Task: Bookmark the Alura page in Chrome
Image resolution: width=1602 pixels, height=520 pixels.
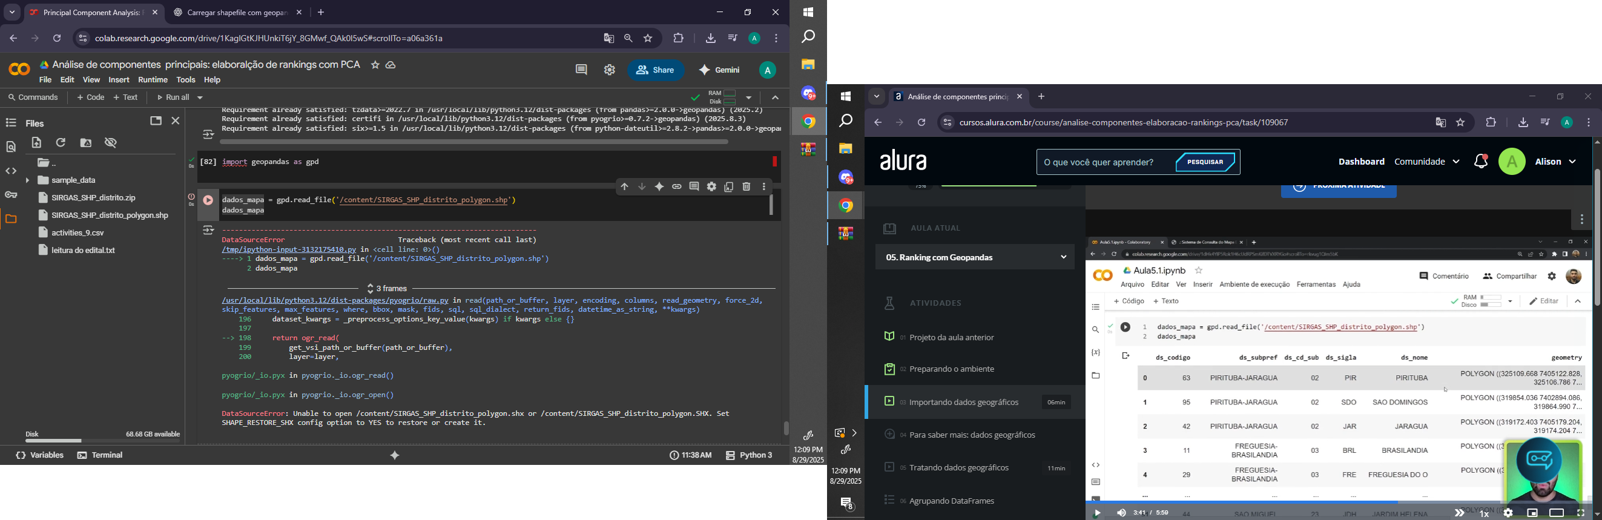Action: point(1461,122)
